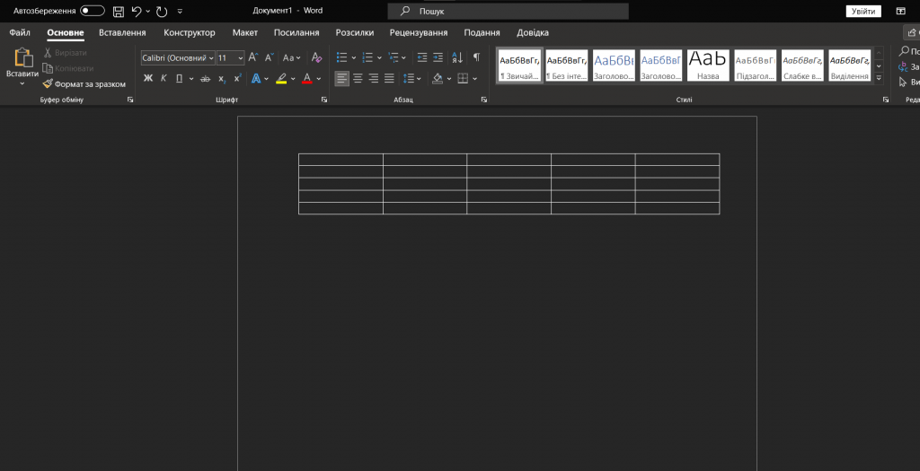Open Customize Quick Access Toolbar dropdown

[x=180, y=11]
